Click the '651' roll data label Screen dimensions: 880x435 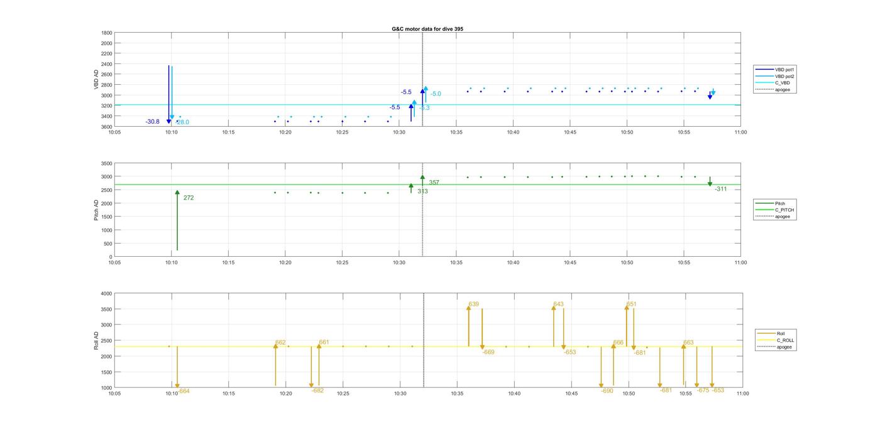tap(631, 304)
